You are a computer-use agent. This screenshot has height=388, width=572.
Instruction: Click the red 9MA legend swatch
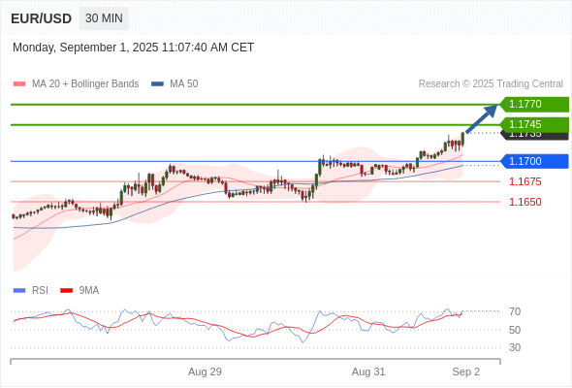[x=66, y=291]
